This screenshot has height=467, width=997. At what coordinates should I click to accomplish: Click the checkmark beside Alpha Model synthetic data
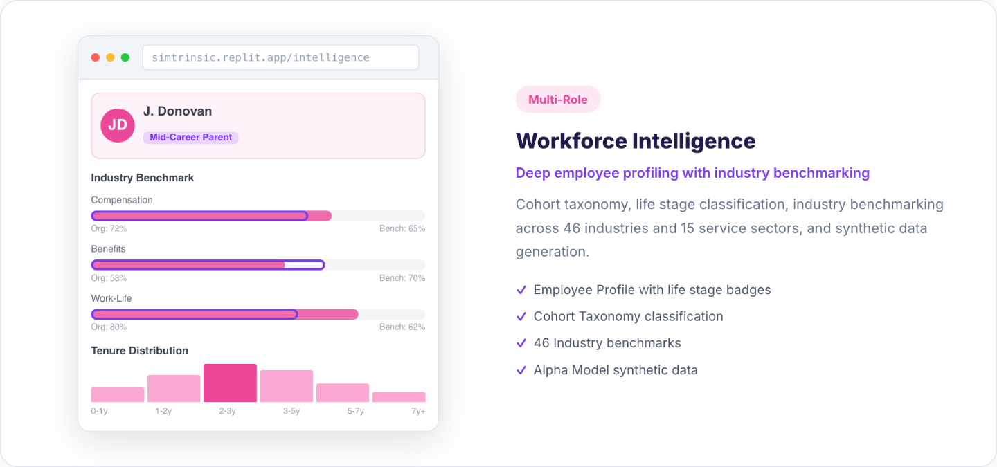click(521, 369)
